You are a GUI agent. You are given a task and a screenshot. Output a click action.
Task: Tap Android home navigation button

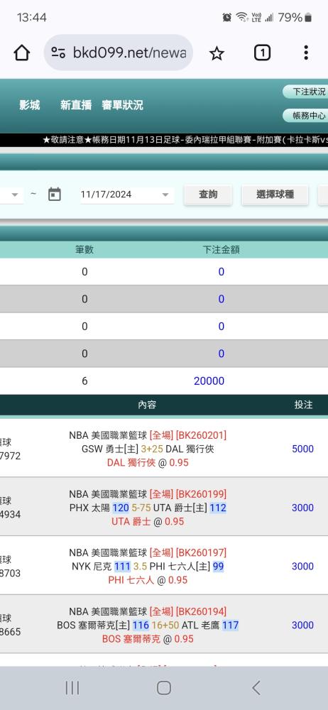(x=163, y=688)
